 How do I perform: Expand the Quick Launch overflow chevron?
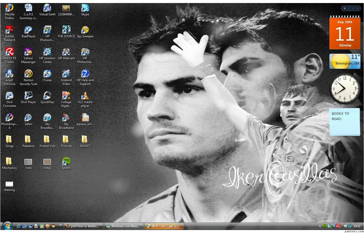pyautogui.click(x=61, y=225)
